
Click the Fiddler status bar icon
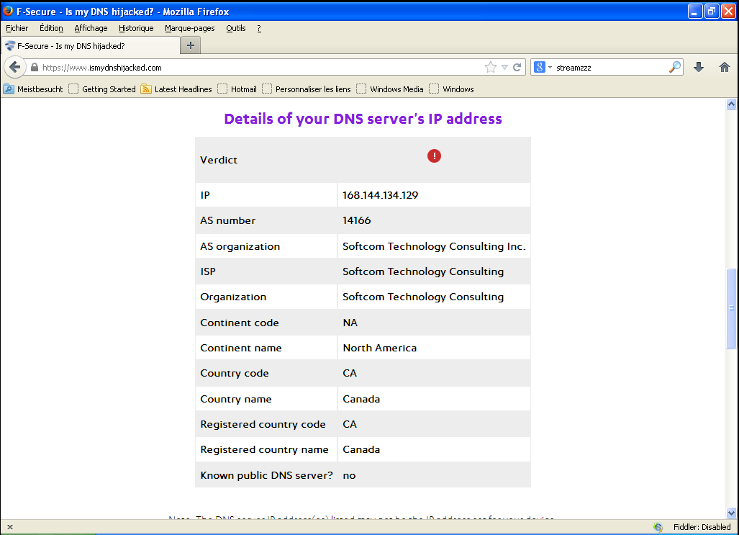click(658, 527)
